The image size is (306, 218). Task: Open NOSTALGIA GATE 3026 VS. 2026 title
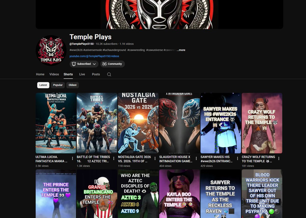tap(135, 159)
